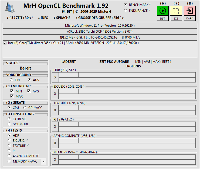Click X button in MEMORY R-W-C row
Image resolution: width=200 pixels, height=169 pixels.
tap(55, 160)
